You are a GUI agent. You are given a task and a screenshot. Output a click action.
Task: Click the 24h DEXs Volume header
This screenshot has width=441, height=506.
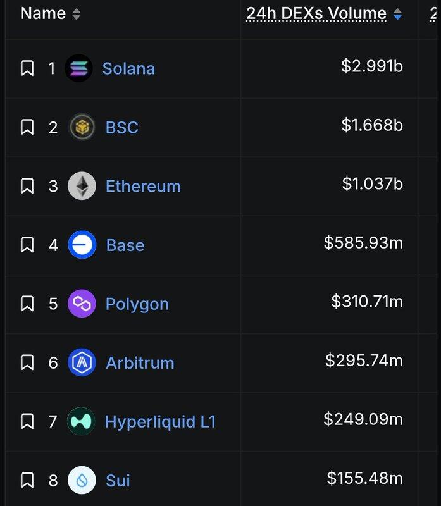pyautogui.click(x=316, y=13)
